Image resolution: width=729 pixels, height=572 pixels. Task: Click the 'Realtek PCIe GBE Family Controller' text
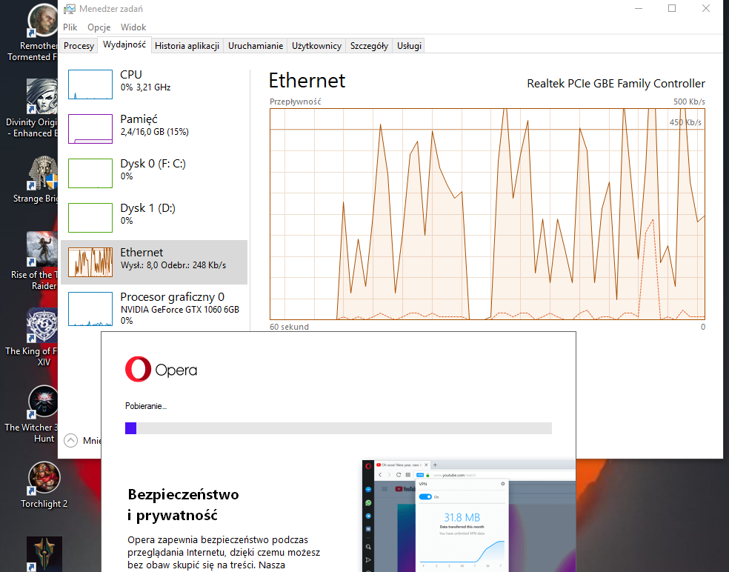click(616, 84)
